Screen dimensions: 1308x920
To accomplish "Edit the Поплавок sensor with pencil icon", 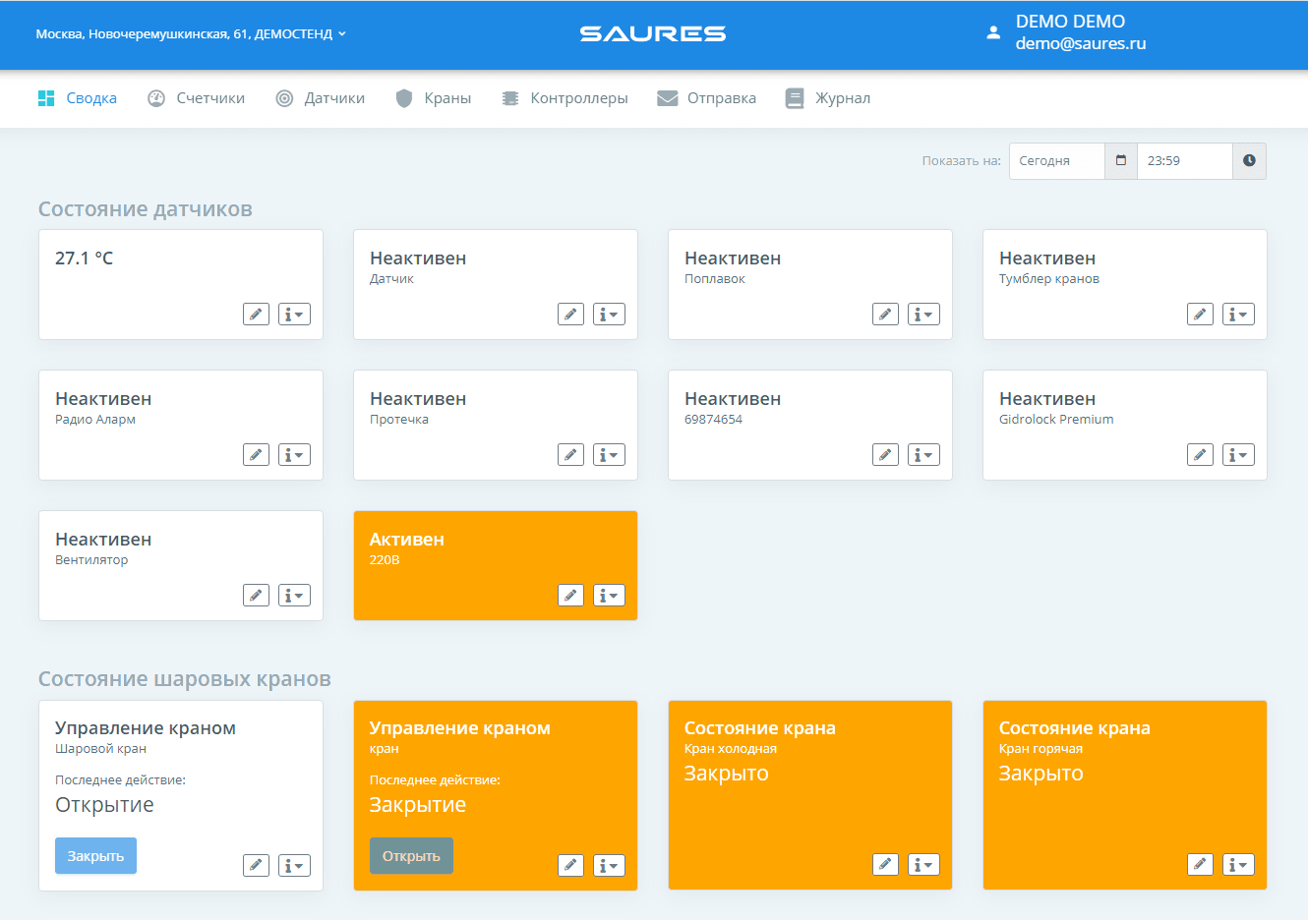I will click(885, 315).
